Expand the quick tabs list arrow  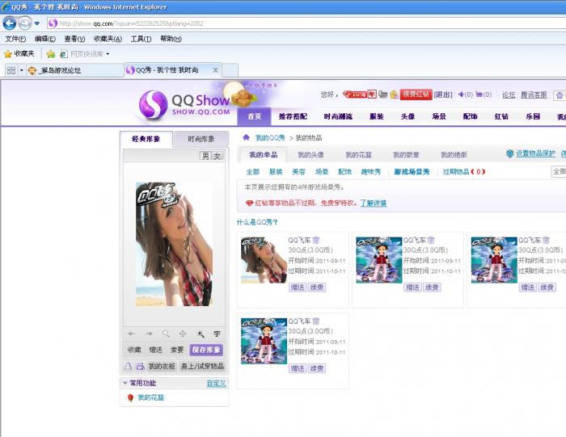click(21, 70)
